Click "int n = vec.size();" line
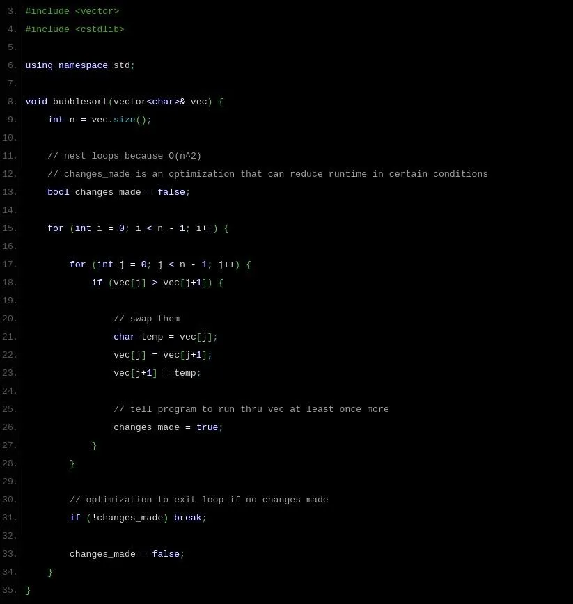The height and width of the screenshot is (604, 573). [x=100, y=120]
